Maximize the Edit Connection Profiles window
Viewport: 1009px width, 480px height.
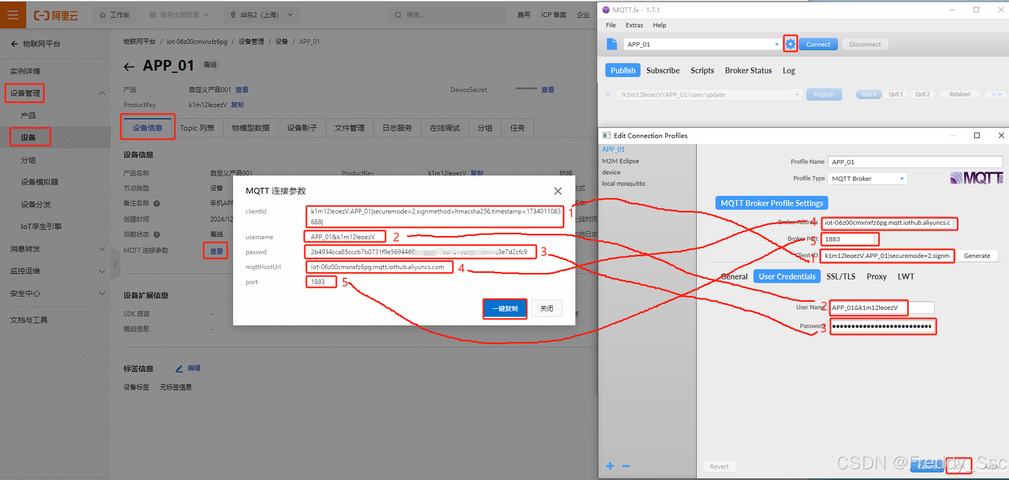click(977, 135)
